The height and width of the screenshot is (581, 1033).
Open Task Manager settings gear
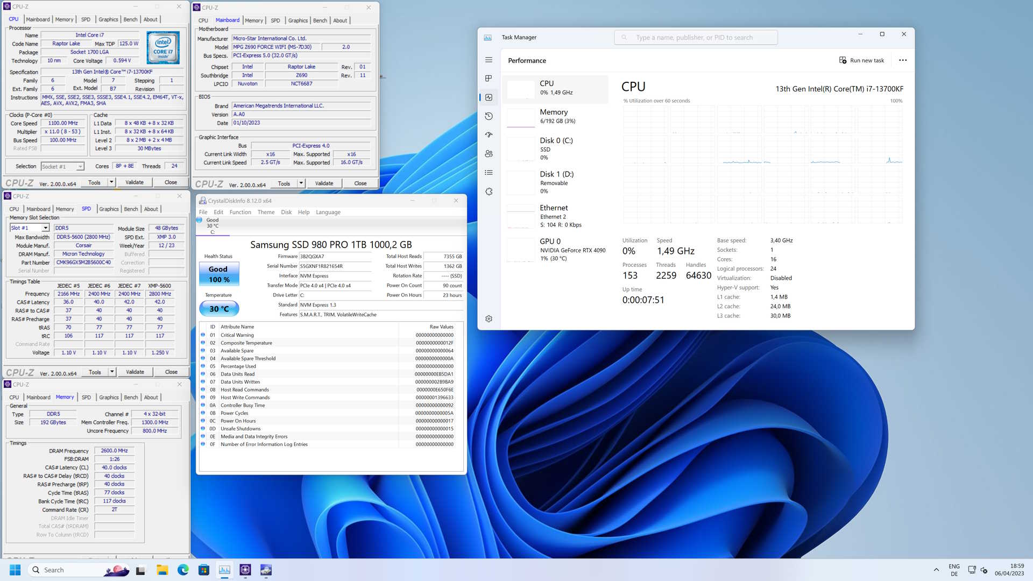click(x=489, y=319)
